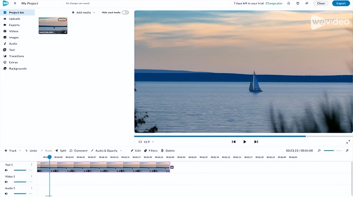Zoom out the timeline with the left magnifier
This screenshot has width=353, height=197.
(319, 151)
